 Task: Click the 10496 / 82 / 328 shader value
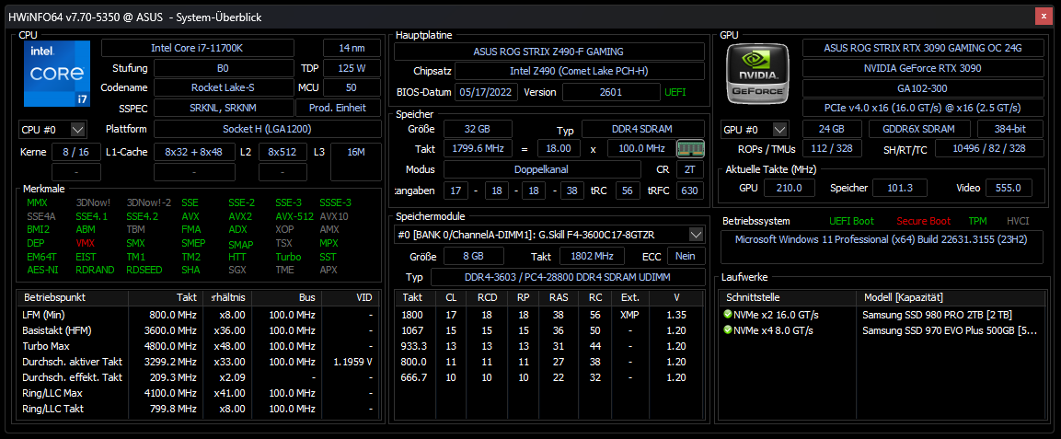[988, 148]
